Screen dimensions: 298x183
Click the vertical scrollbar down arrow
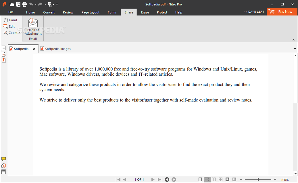coord(295,174)
